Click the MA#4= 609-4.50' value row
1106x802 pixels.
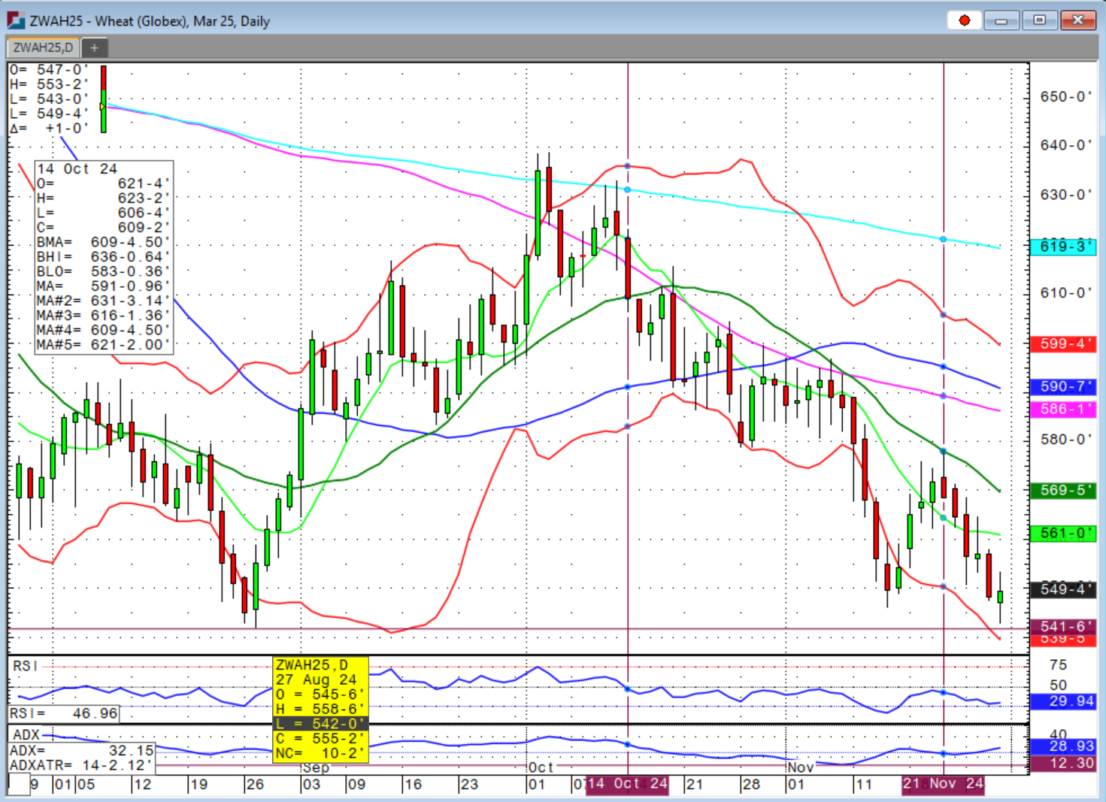coord(104,330)
